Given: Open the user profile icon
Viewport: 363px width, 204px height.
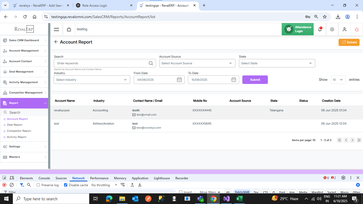Looking at the screenshot, I should pos(344,29).
